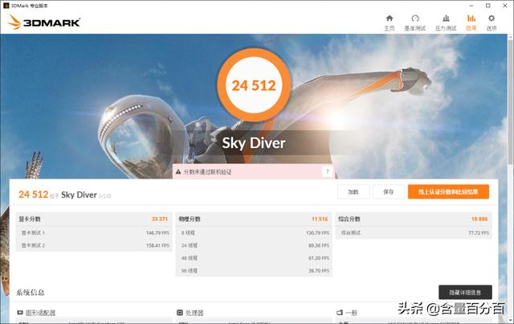
Task: Click the "24 512" score next to Sky Diver heading
Action: [x=34, y=195]
